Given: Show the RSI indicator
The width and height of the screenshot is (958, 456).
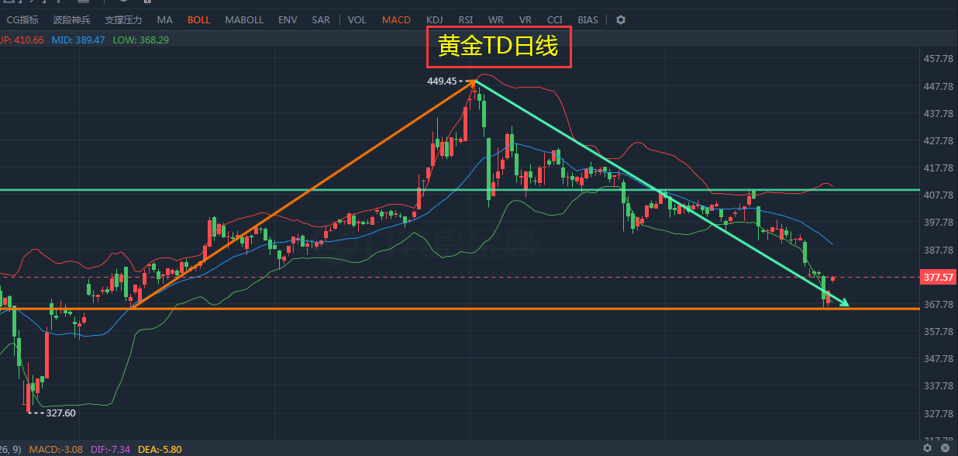Looking at the screenshot, I should pos(465,19).
